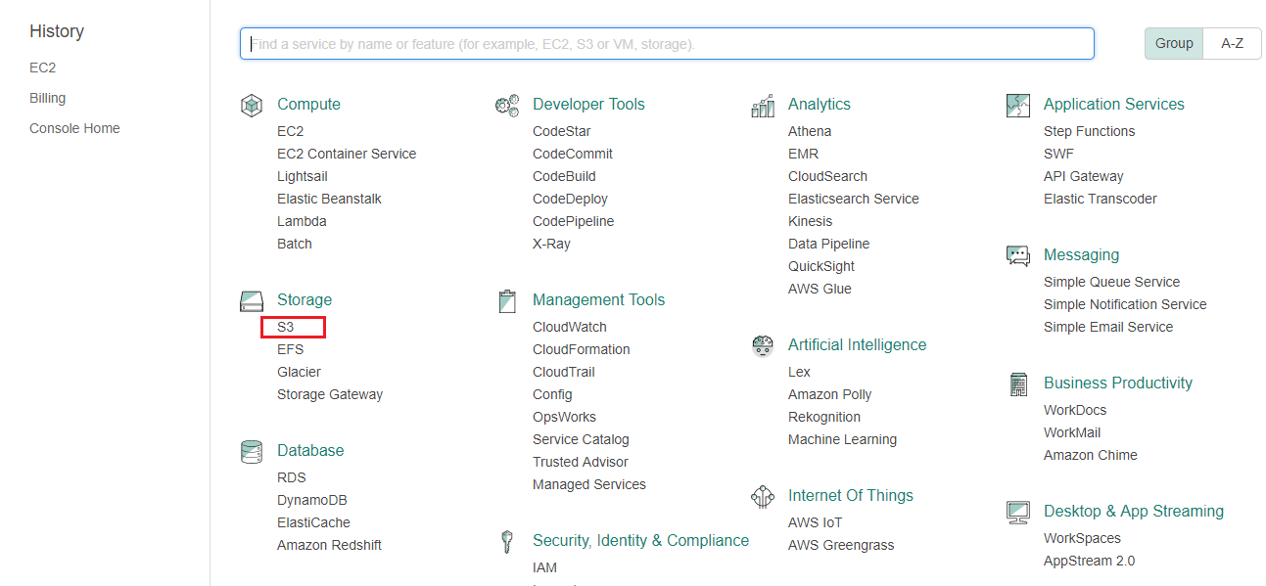Click the Artificial Intelligence brain icon

[x=763, y=346]
